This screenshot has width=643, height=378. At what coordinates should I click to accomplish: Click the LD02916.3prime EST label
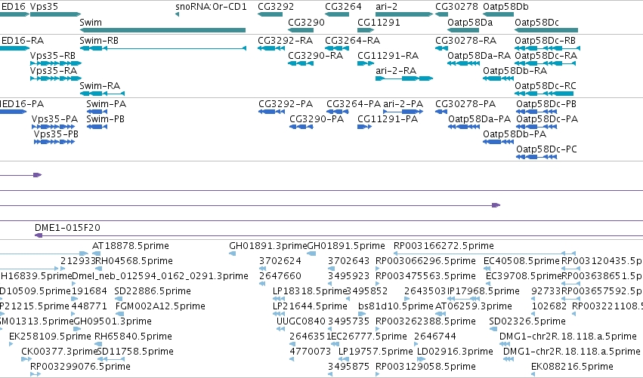(455, 352)
